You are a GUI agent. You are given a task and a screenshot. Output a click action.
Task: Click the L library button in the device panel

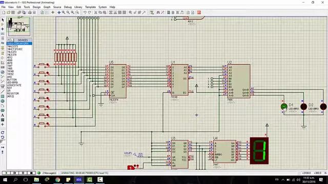click(x=12, y=40)
